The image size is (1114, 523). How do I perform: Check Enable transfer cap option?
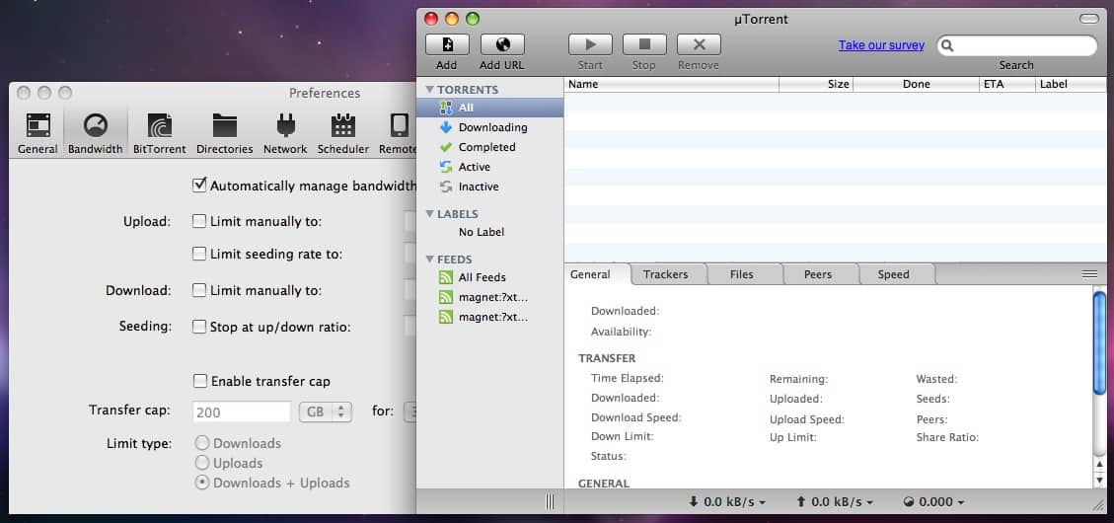tap(200, 381)
